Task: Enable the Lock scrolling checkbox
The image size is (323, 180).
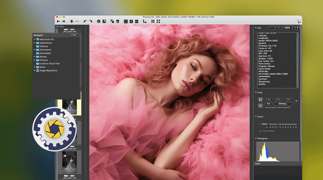Action: [x=260, y=131]
